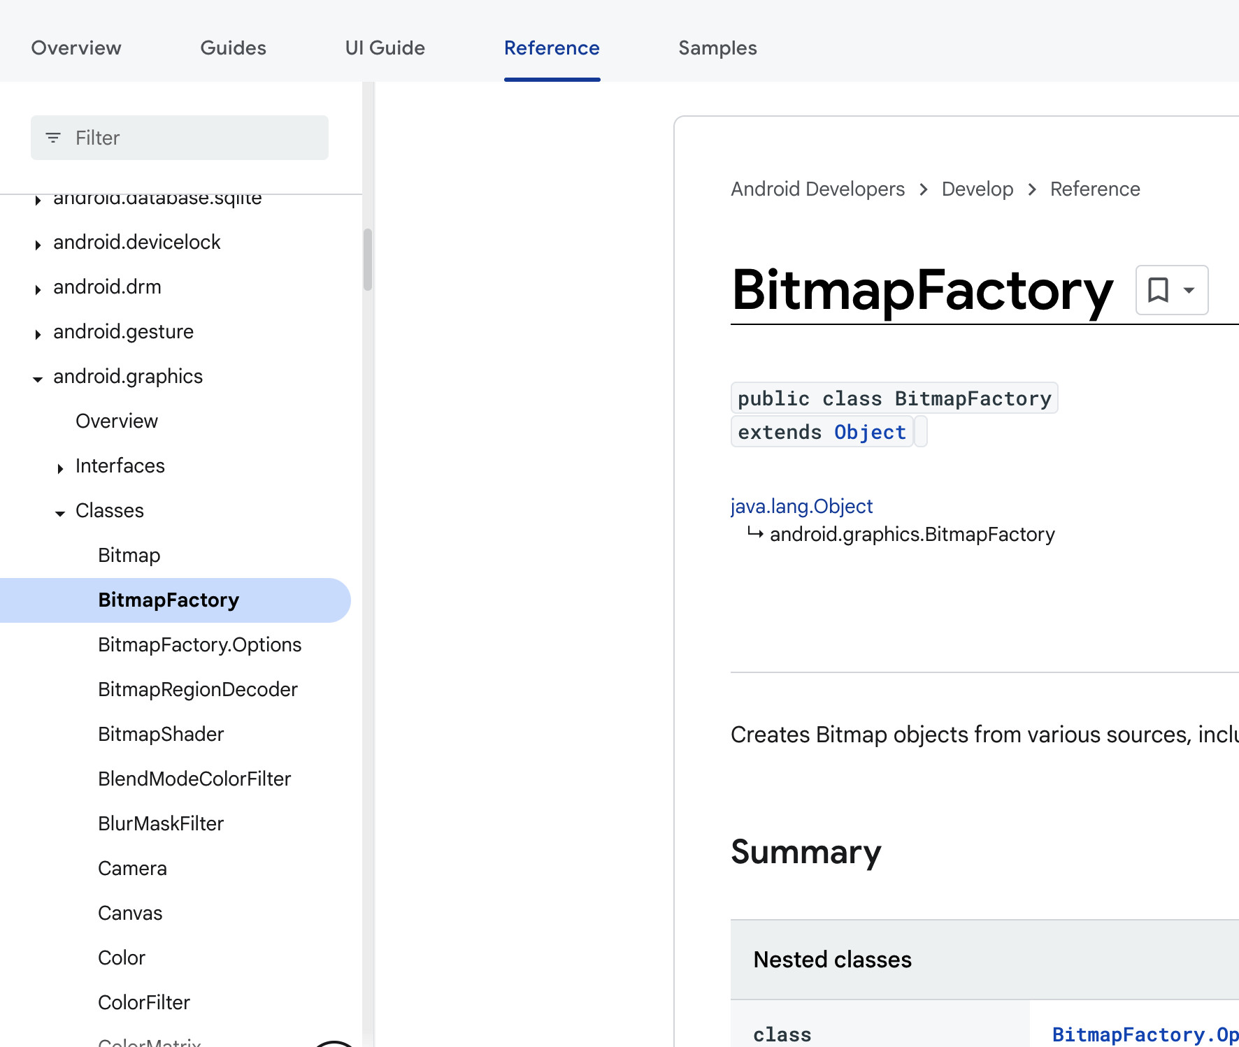The height and width of the screenshot is (1047, 1239).
Task: Expand the android.drm package
Action: tap(38, 289)
